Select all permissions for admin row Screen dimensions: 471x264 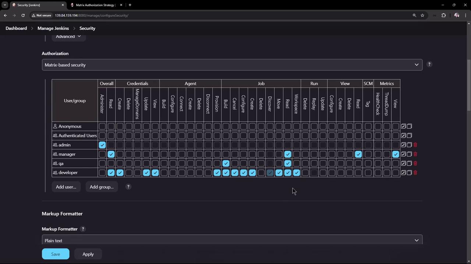point(403,145)
